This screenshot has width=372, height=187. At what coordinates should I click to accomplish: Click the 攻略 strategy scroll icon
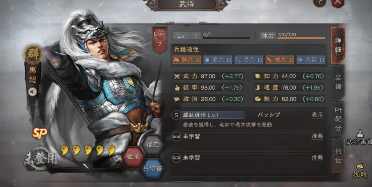coord(360,170)
